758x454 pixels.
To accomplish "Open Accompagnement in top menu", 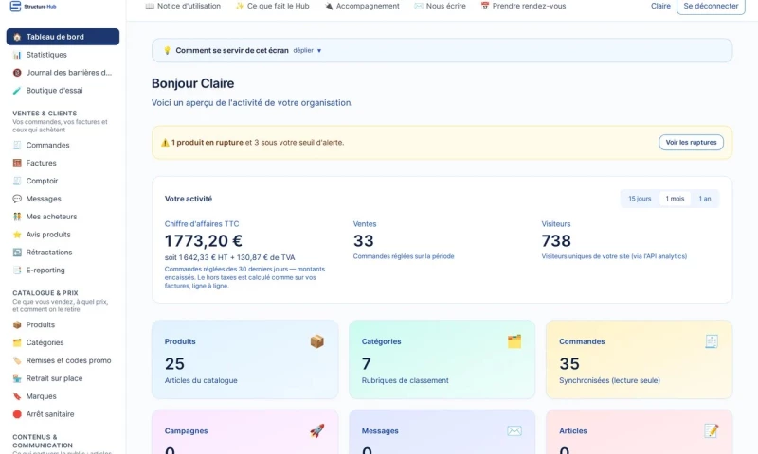I will click(x=362, y=6).
